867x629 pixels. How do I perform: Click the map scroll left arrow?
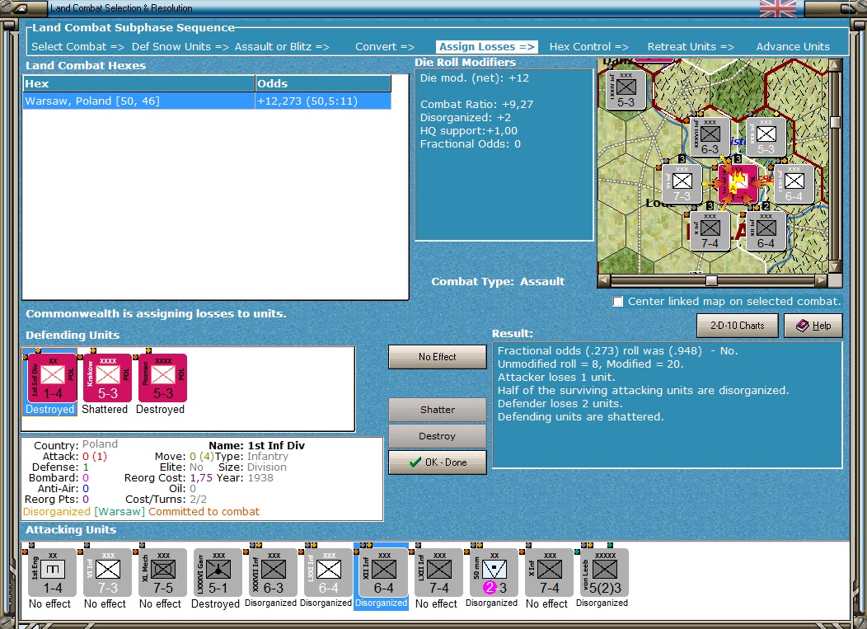click(x=604, y=280)
